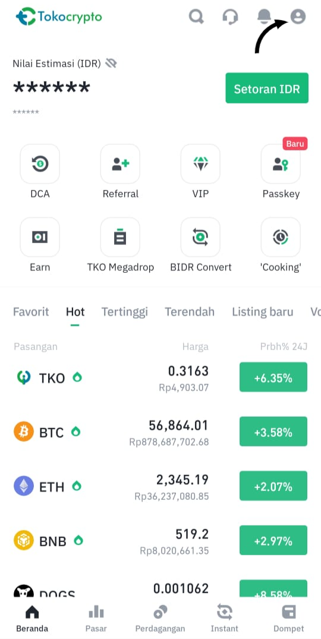Open TKO Megadrop icon

[x=120, y=237]
